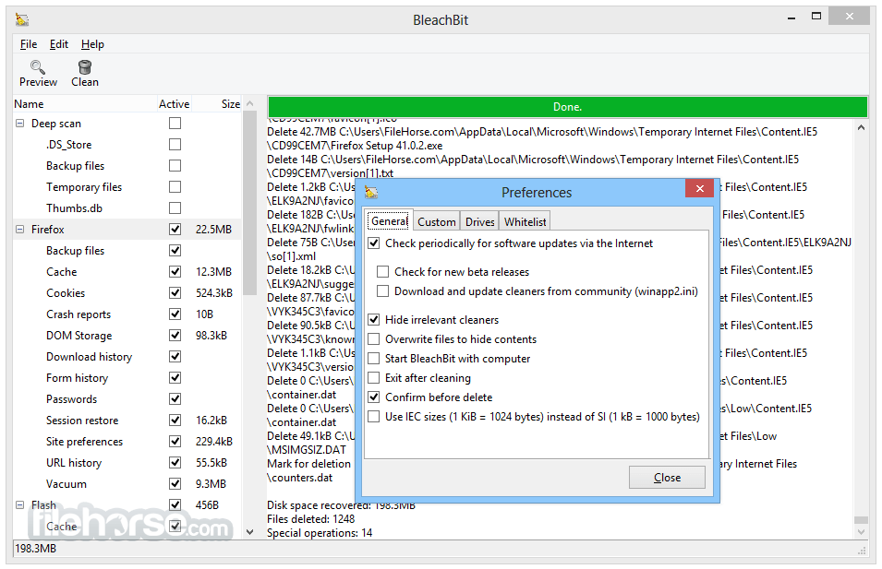Image resolution: width=882 pixels, height=569 pixels.
Task: Uncheck the Download history checkbox
Action: 175,357
